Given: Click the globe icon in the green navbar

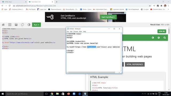Looking at the screenshot, I should [x=159, y=38].
